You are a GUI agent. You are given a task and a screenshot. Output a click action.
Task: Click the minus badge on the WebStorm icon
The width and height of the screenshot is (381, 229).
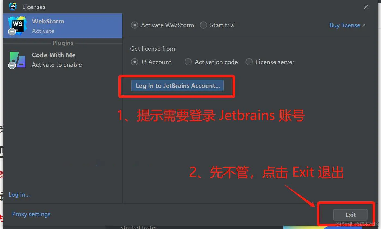click(x=12, y=32)
